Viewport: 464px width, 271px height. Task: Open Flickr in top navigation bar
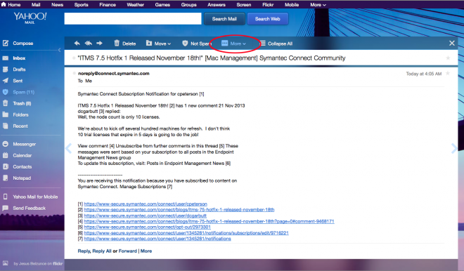(268, 4)
